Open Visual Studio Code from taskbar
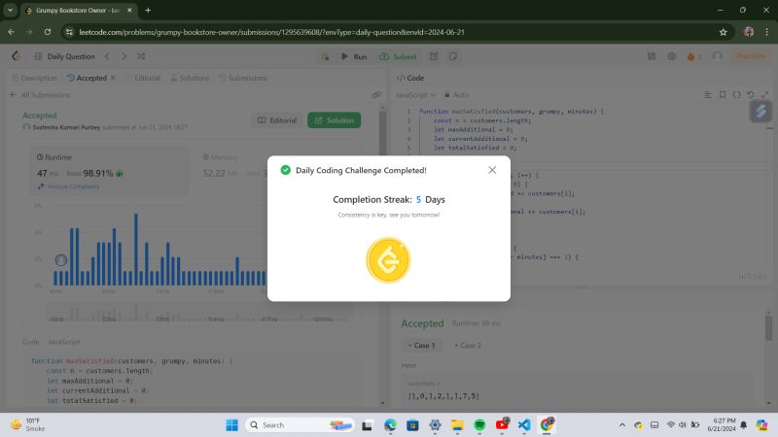Viewport: 778px width, 437px height. click(x=524, y=425)
